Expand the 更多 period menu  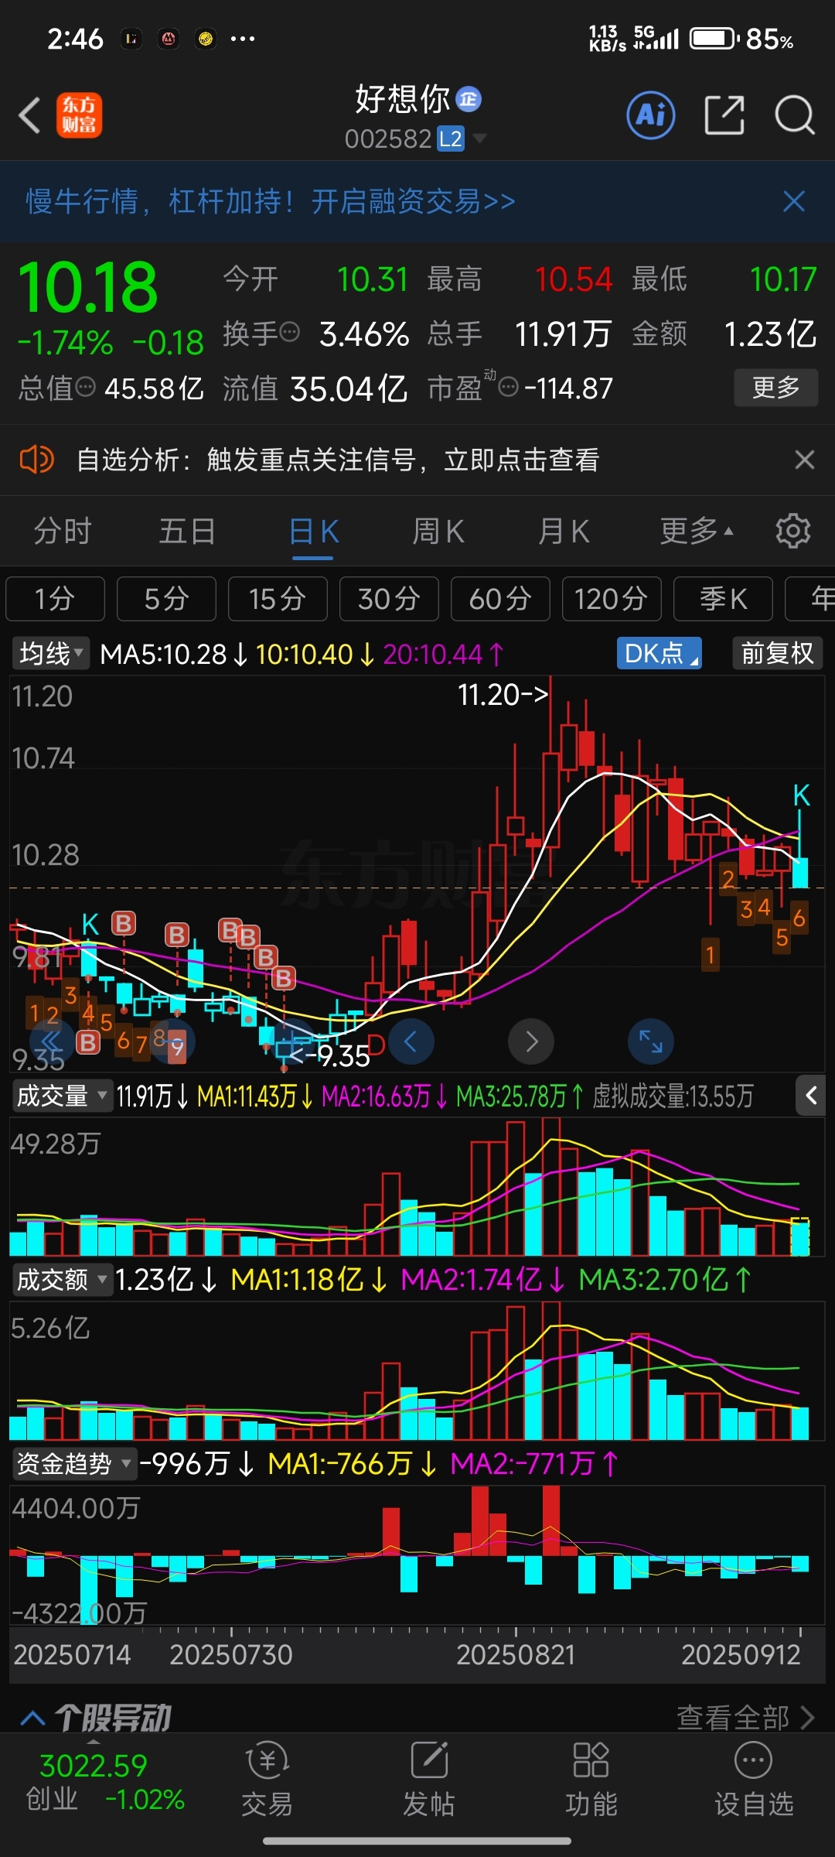tap(696, 532)
